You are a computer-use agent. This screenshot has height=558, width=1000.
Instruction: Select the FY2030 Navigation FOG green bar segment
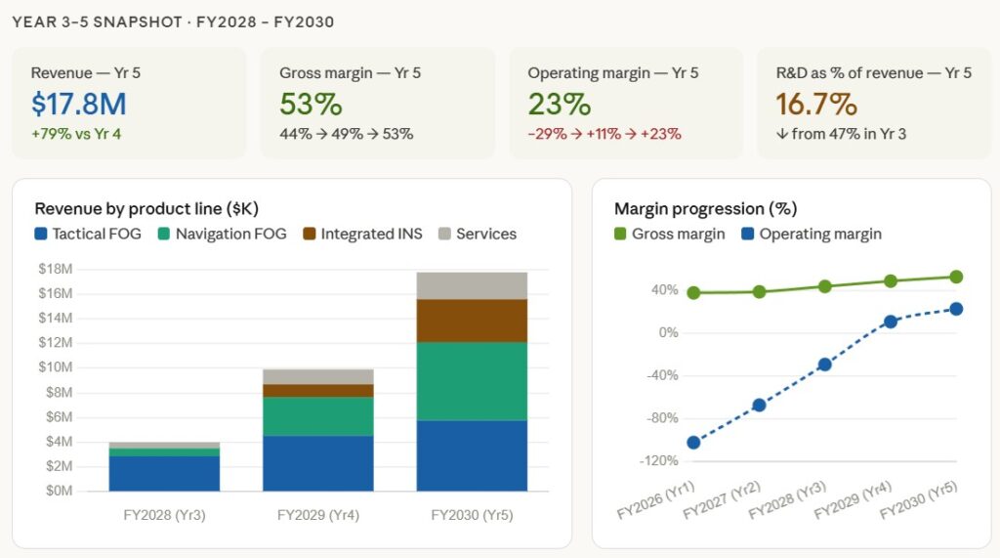[472, 381]
